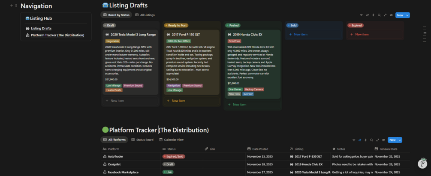Open filter for Listing Drafts database
Image resolution: width=431 pixels, height=176 pixels.
pos(362,15)
